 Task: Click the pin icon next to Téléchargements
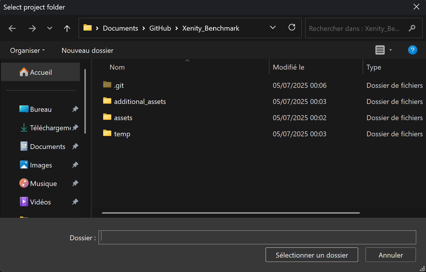tap(75, 128)
